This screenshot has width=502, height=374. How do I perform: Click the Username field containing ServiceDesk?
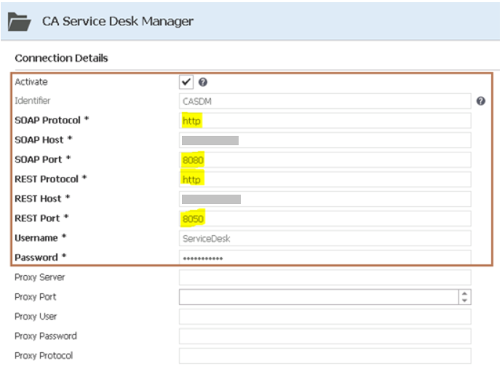[325, 238]
